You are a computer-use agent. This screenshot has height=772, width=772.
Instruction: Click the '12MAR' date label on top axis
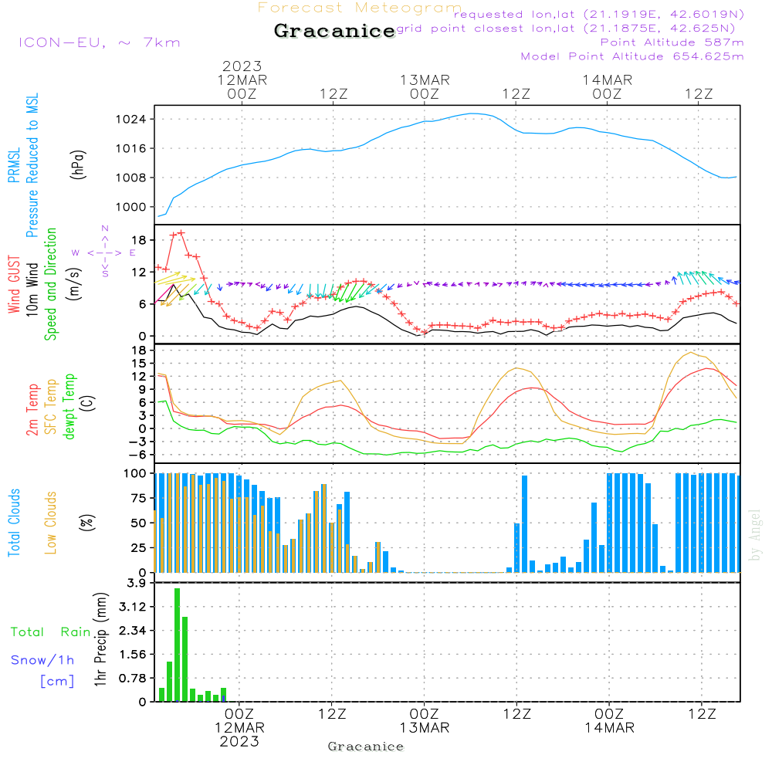(242, 80)
